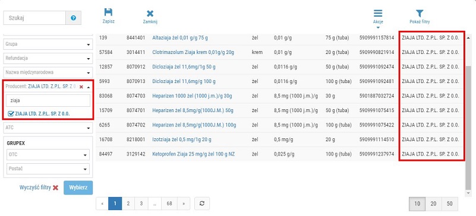Click the blue help question mark icon
This screenshot has width=476, height=216.
[x=73, y=18]
